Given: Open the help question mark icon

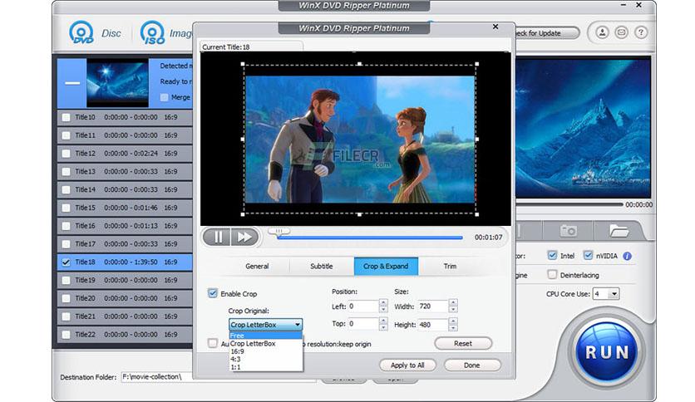Looking at the screenshot, I should click(x=640, y=32).
